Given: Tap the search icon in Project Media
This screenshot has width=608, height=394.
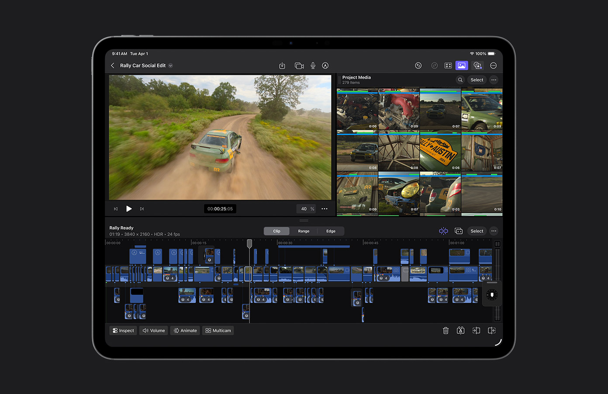Looking at the screenshot, I should coord(460,80).
